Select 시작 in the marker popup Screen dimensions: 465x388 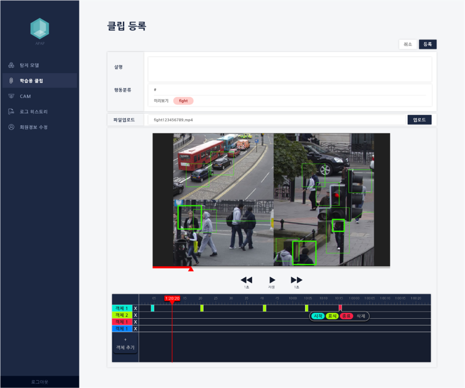(x=317, y=316)
